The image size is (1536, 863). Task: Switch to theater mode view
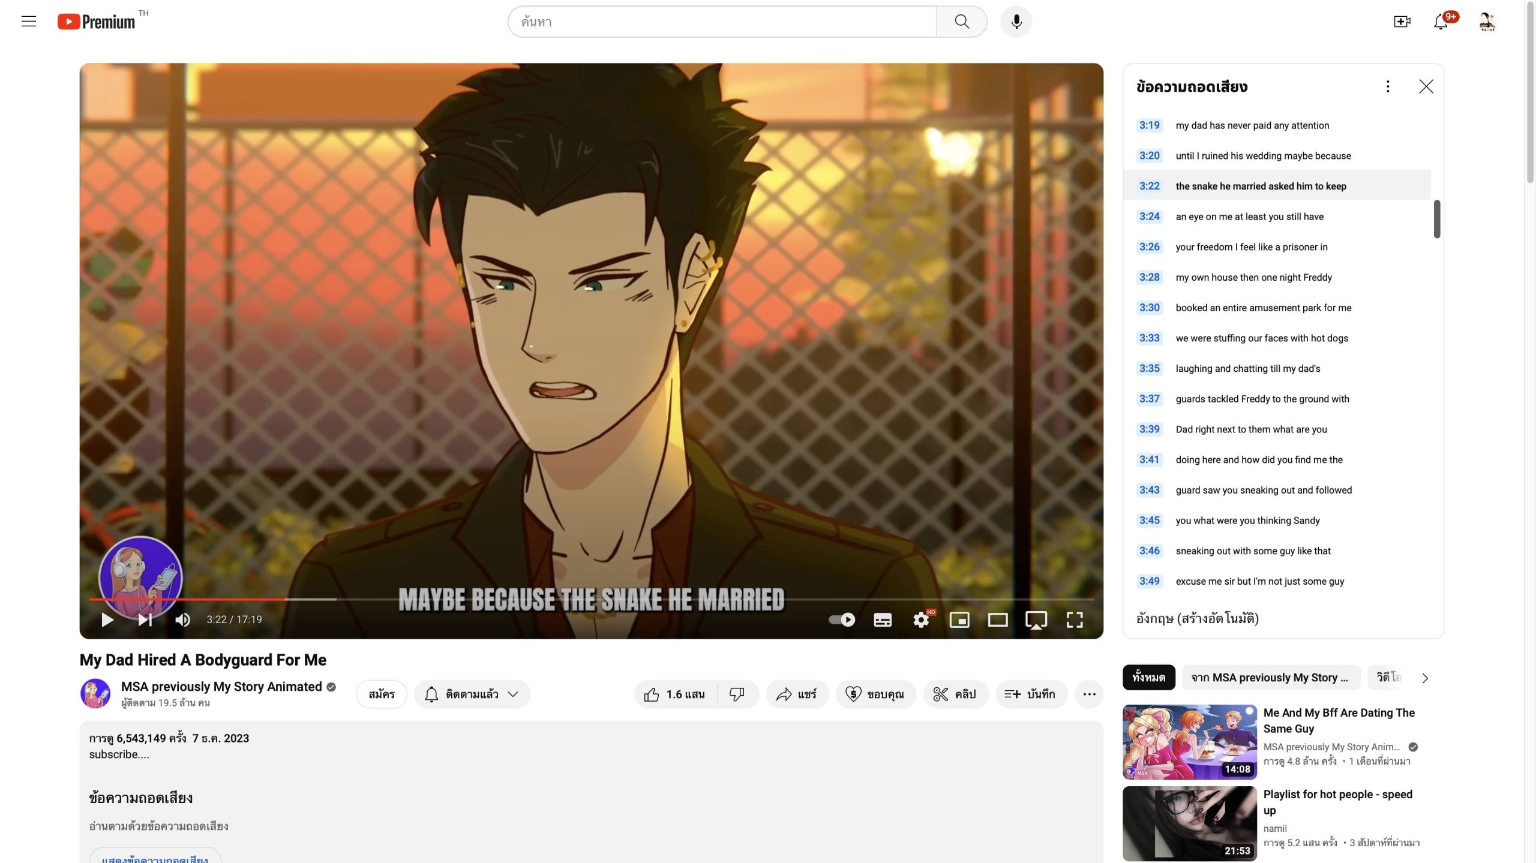click(x=998, y=620)
